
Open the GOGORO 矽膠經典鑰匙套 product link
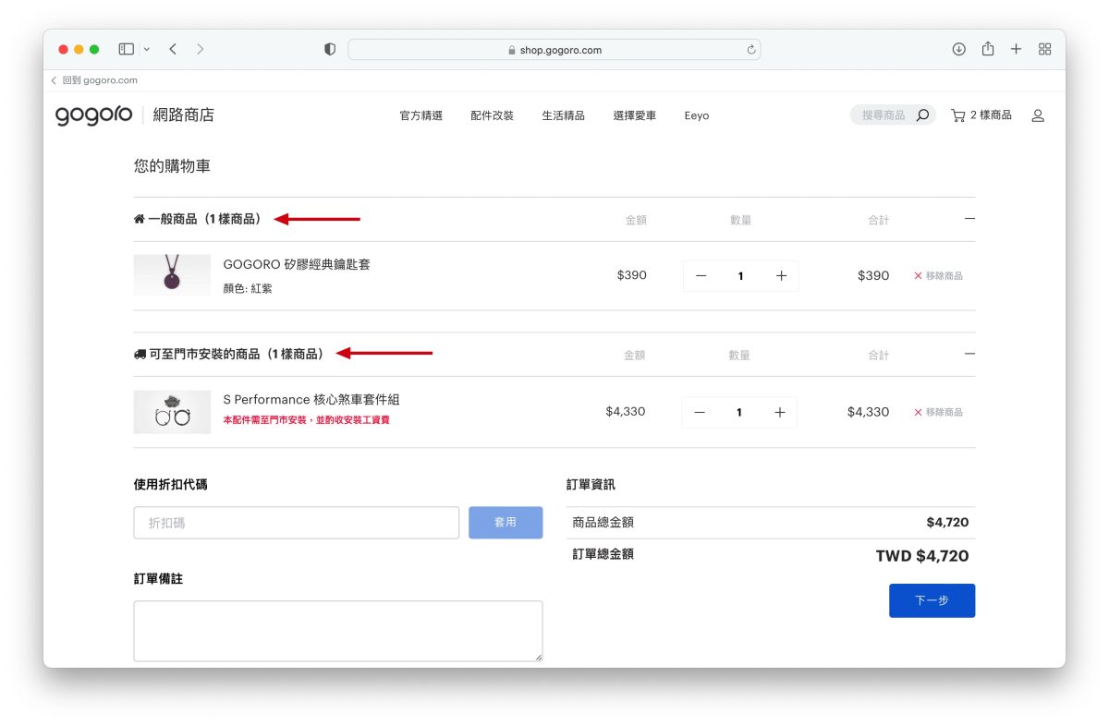(x=297, y=264)
